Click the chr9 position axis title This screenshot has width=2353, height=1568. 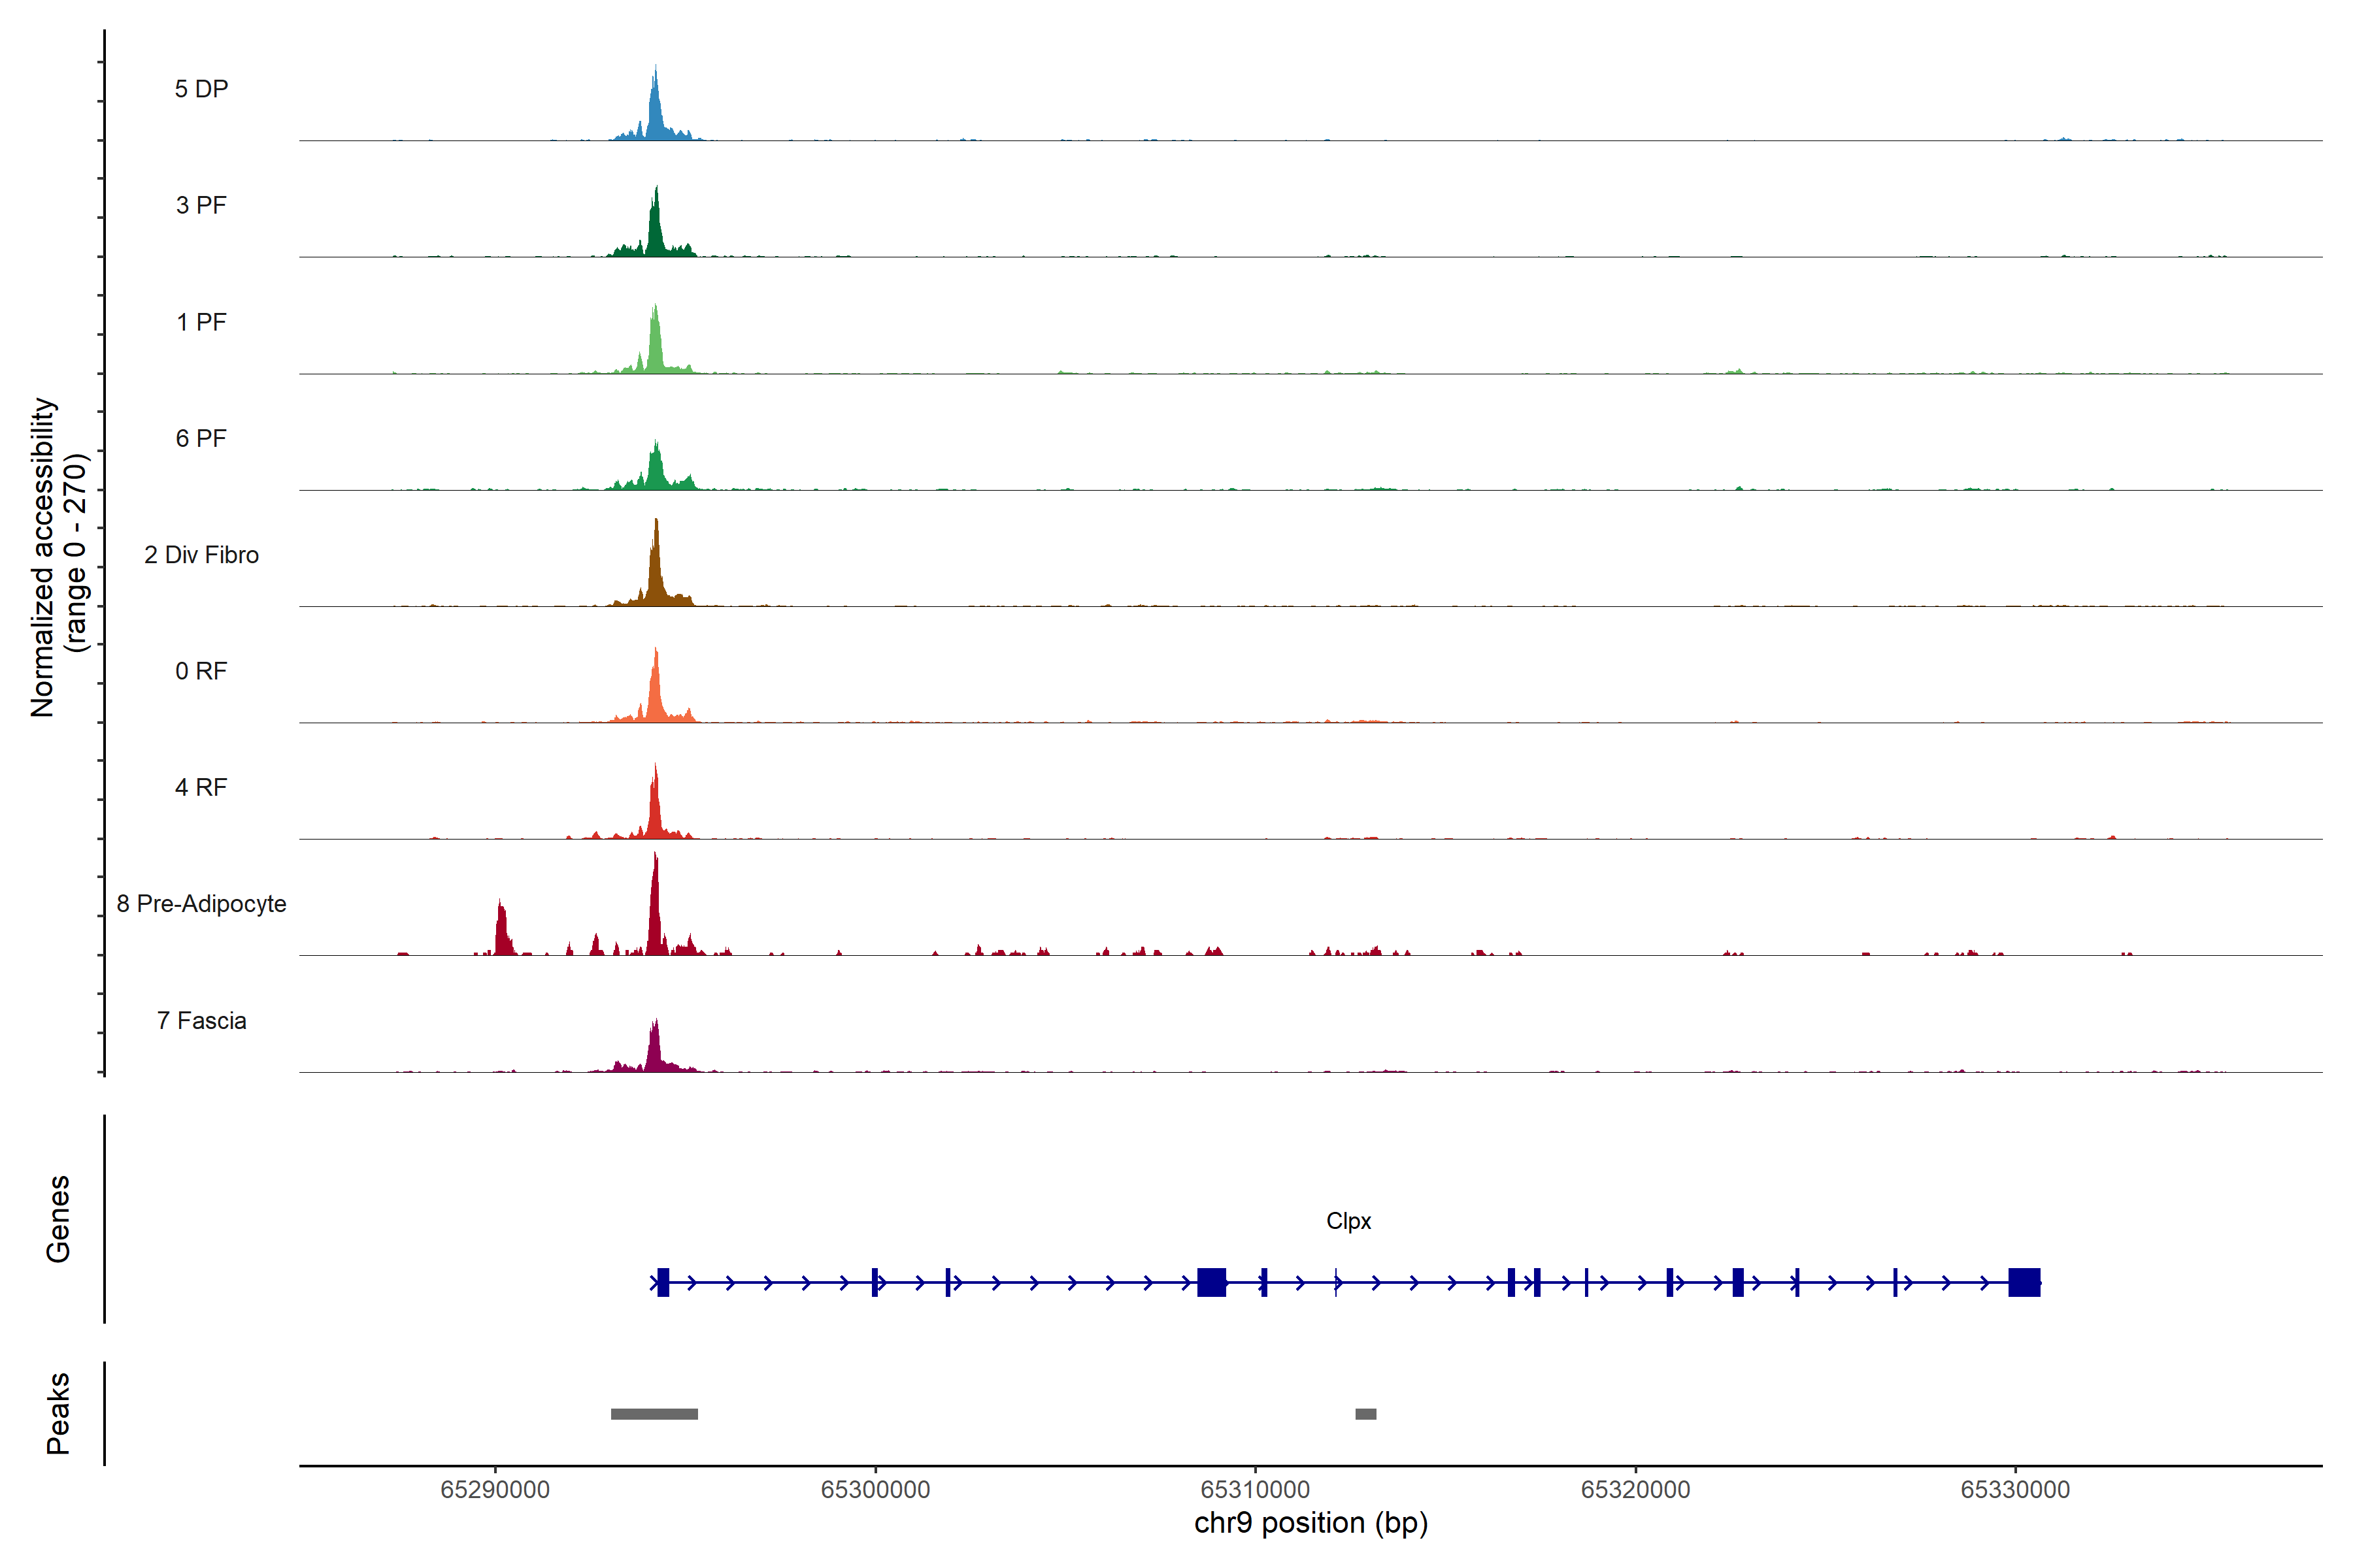(x=1310, y=1523)
